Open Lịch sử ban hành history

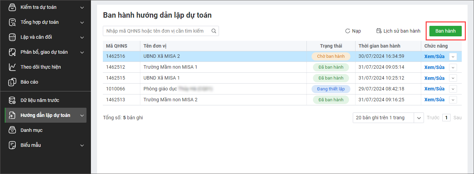coord(398,31)
